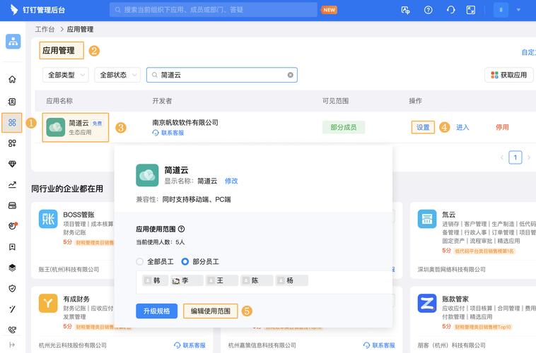Clear the 简道云 search text
This screenshot has width=536, height=353.
pyautogui.click(x=290, y=75)
